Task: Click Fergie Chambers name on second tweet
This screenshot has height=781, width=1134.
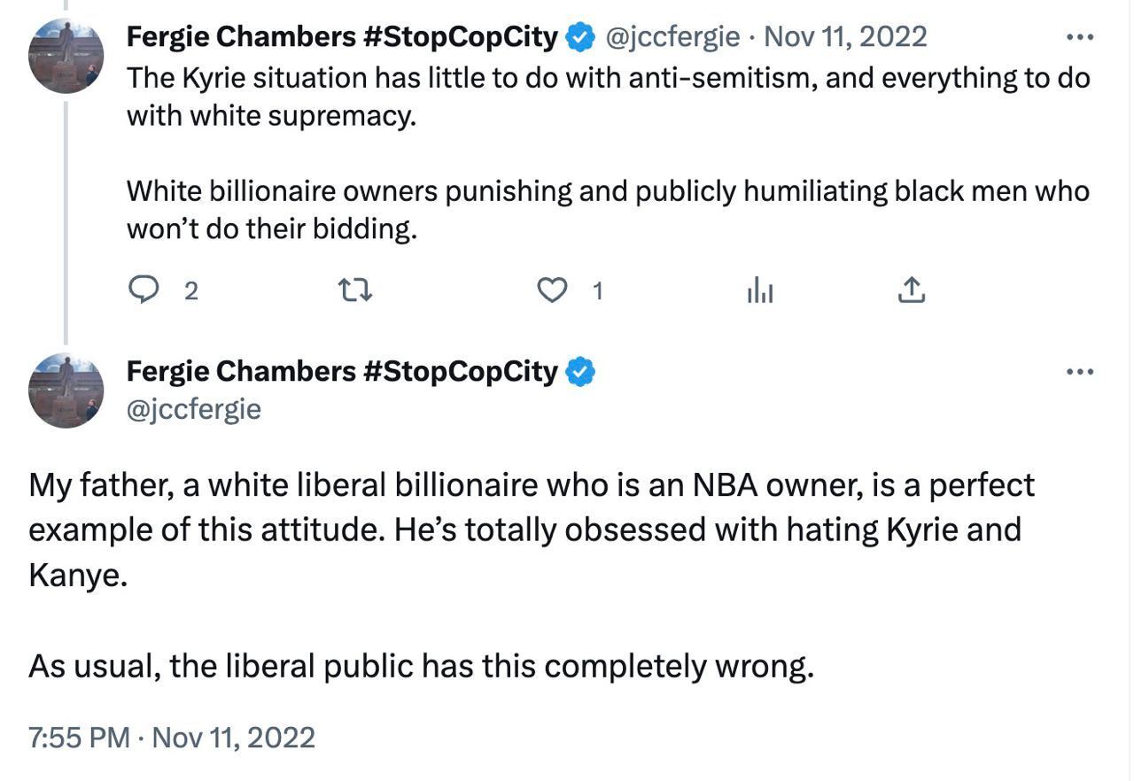Action: [x=341, y=372]
